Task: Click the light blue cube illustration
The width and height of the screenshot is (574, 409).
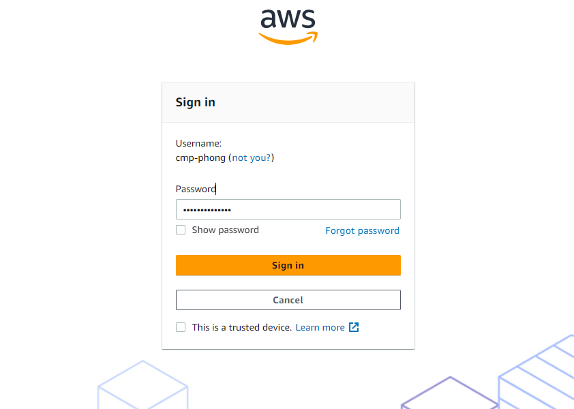Action: 142,387
